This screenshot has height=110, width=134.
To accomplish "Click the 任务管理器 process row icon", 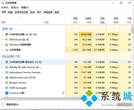I will pos(7,50).
